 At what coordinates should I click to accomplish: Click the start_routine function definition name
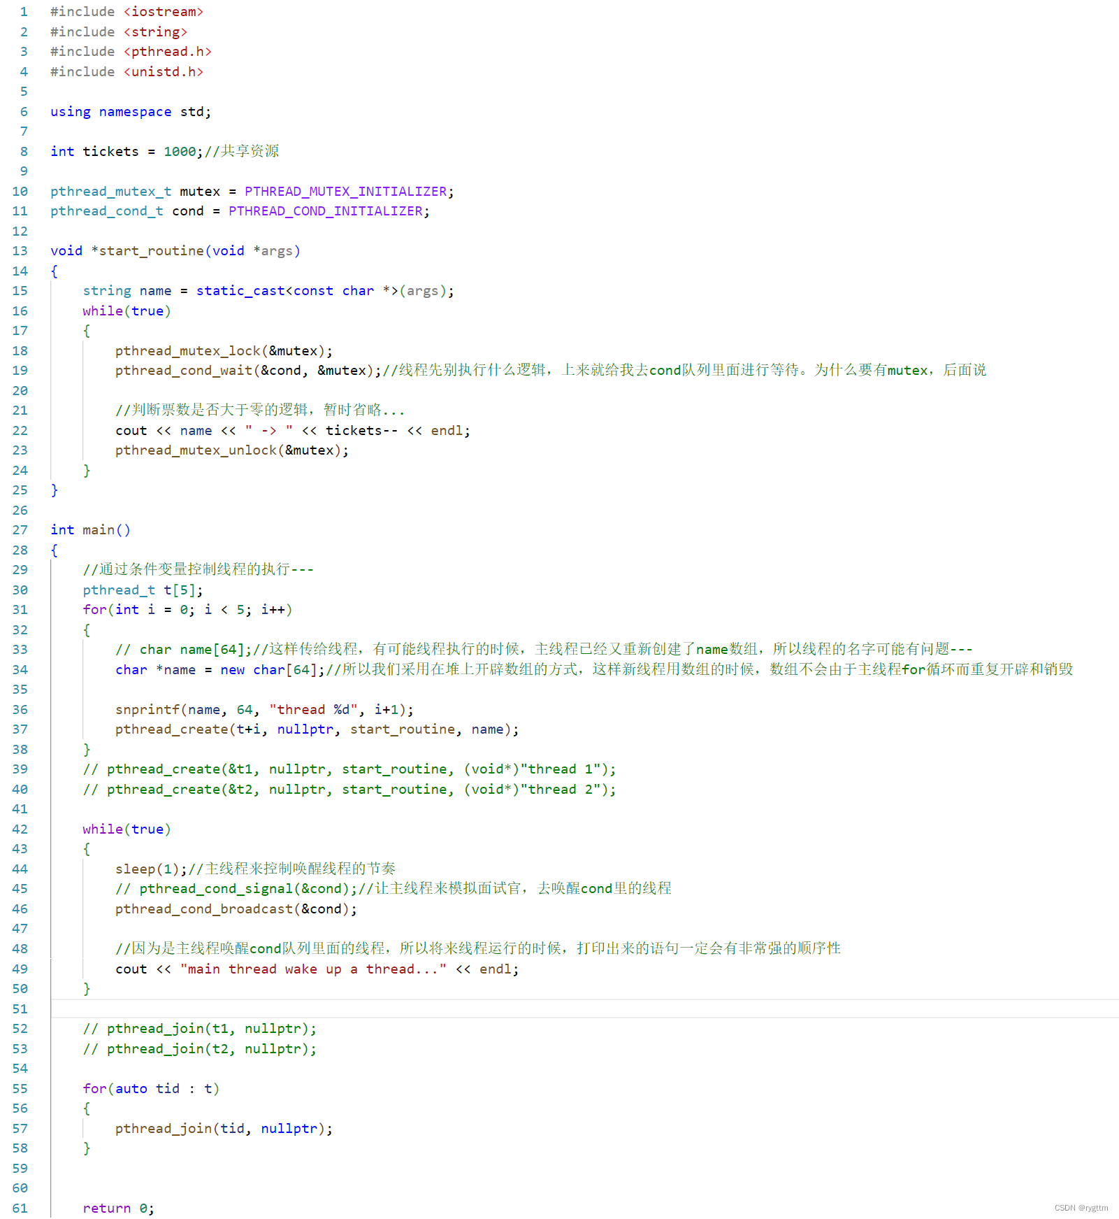(x=151, y=251)
